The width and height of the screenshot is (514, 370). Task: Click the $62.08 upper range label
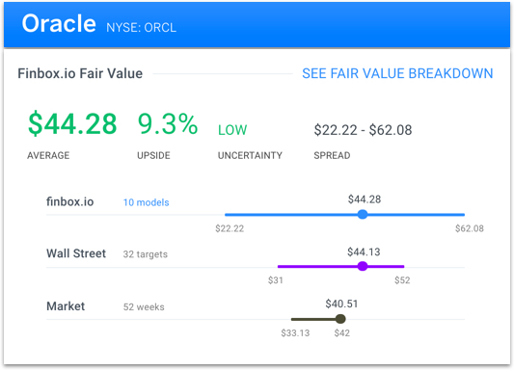470,228
